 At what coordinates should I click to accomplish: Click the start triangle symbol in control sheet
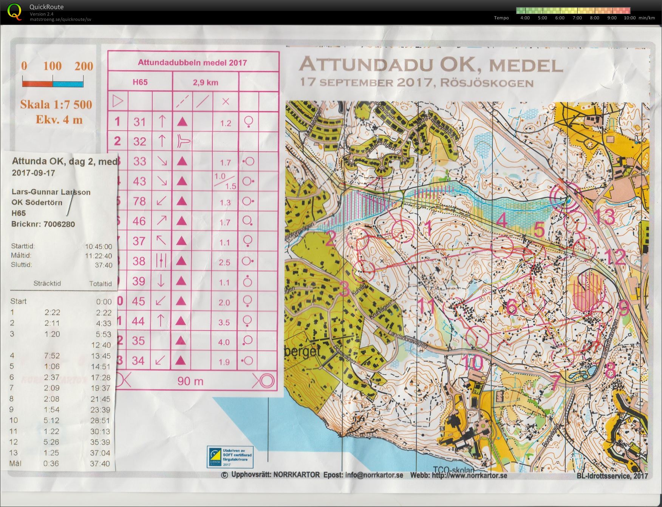(118, 101)
